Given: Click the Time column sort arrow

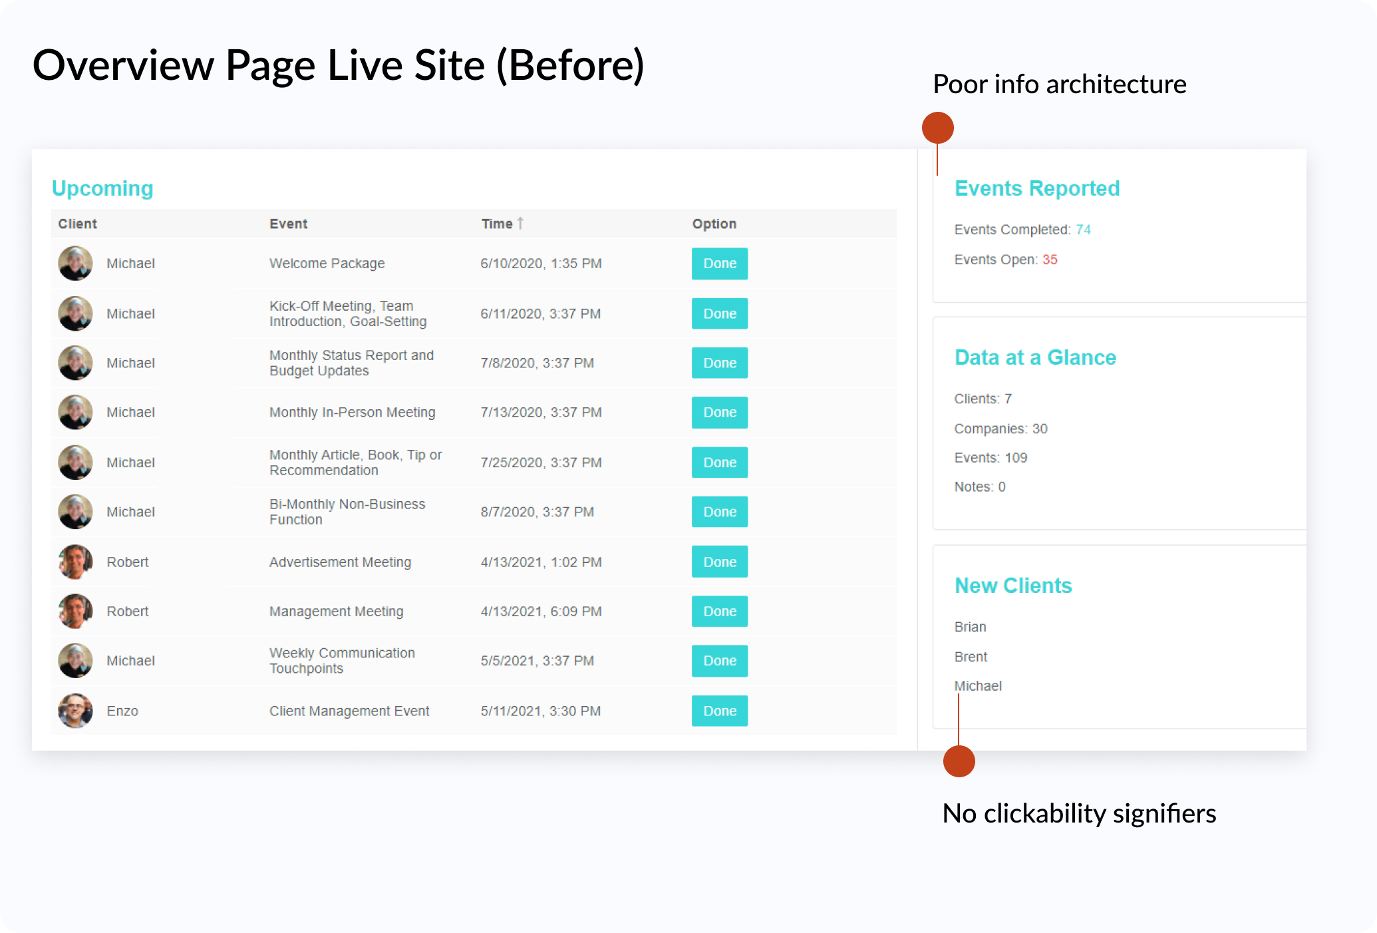Looking at the screenshot, I should click(520, 224).
